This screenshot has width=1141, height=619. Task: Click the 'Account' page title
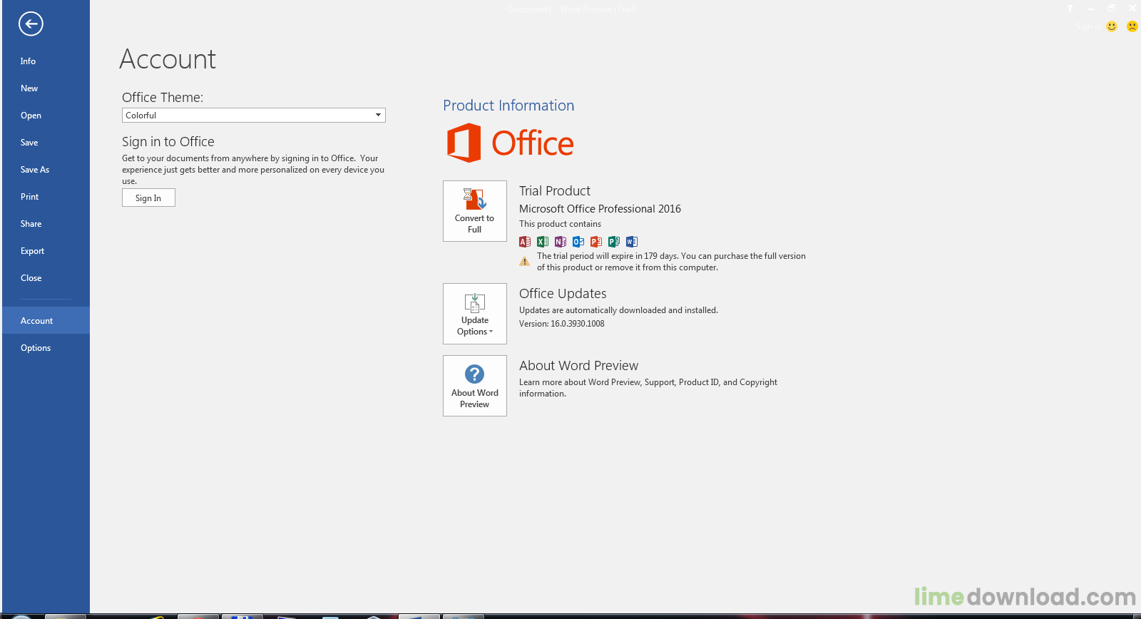point(168,59)
